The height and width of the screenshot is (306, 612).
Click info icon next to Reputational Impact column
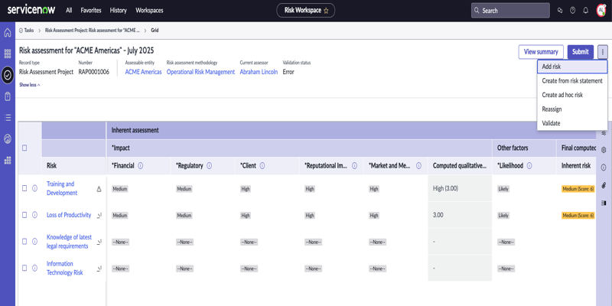pos(354,165)
